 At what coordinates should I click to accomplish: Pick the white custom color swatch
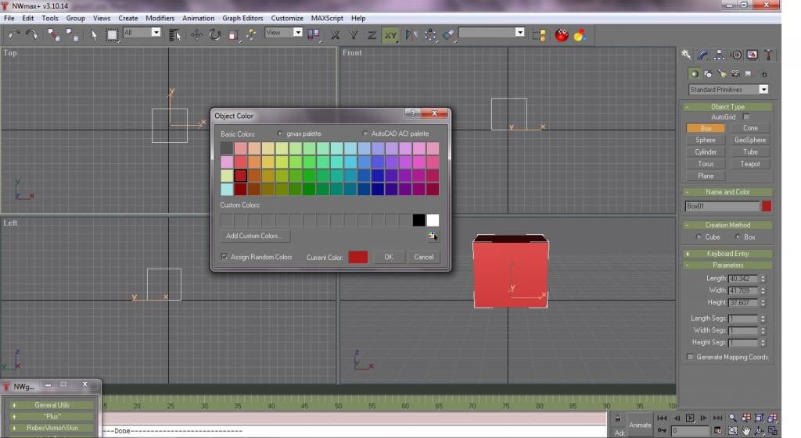coord(433,221)
